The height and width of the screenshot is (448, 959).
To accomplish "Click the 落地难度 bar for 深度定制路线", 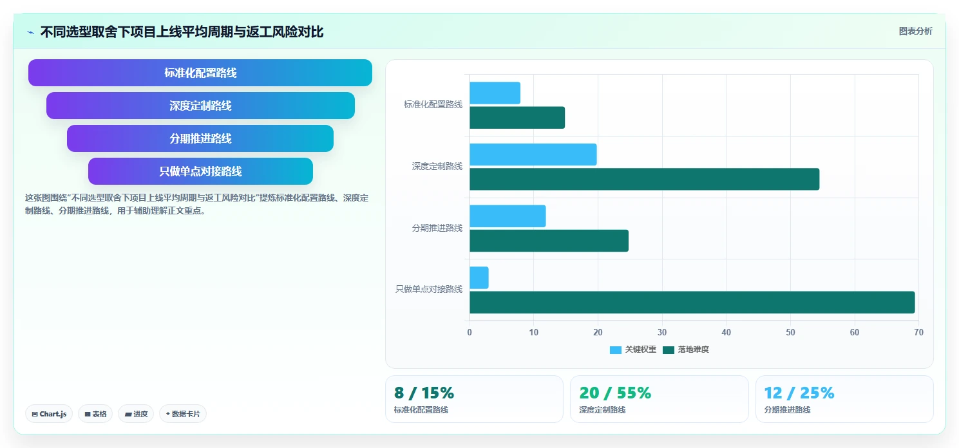I will (645, 179).
